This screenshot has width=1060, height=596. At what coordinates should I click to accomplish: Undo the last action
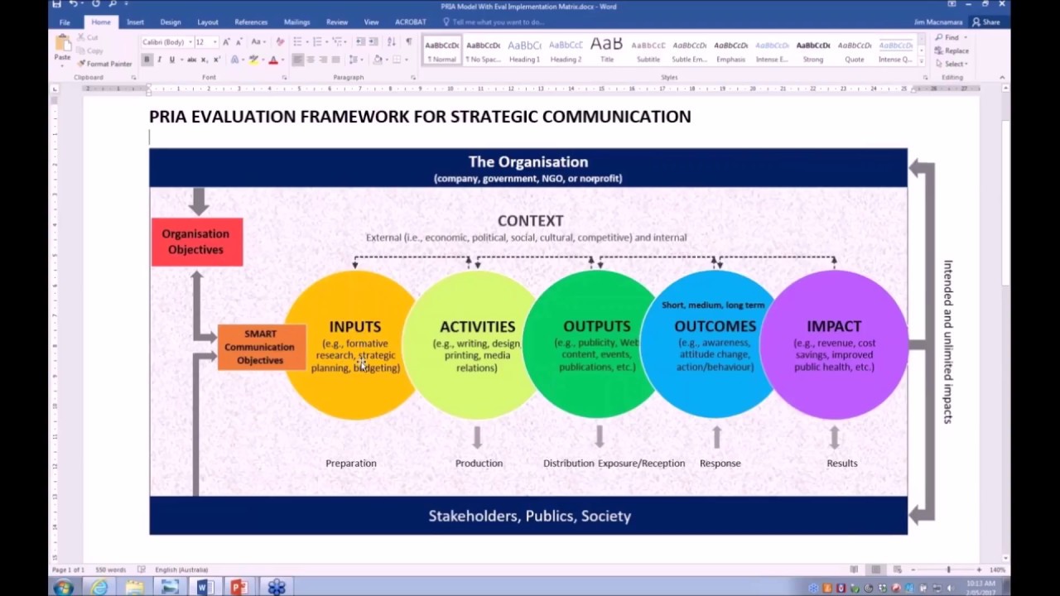coord(74,4)
